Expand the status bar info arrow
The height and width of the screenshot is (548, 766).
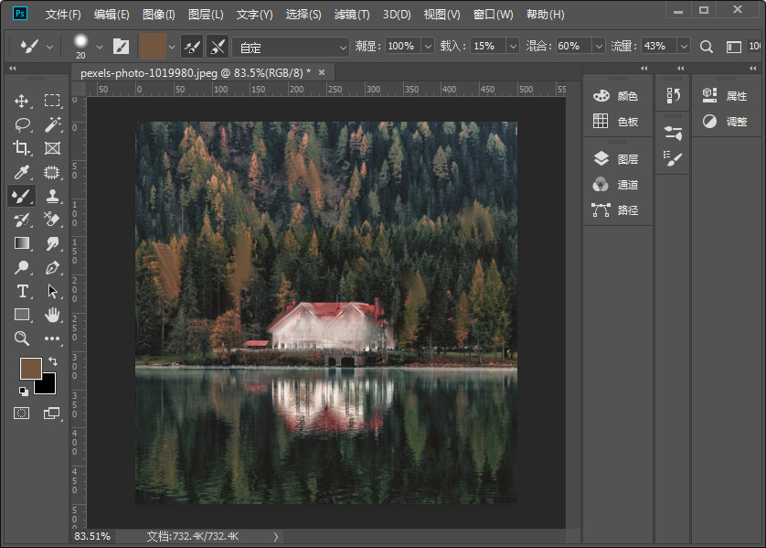pos(276,537)
